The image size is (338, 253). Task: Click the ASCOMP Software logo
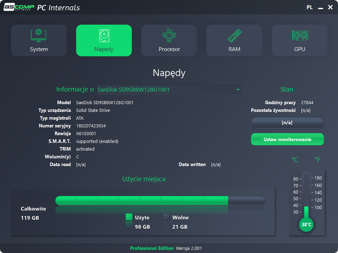click(19, 7)
